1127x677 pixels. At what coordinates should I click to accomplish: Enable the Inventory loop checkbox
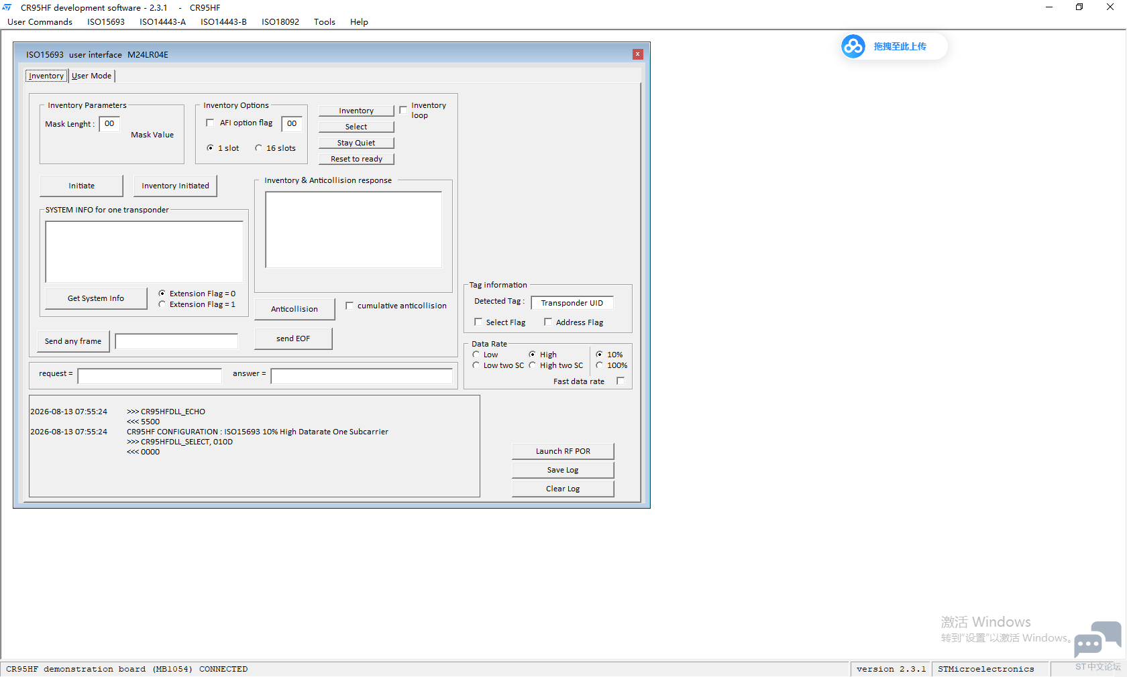(x=403, y=110)
